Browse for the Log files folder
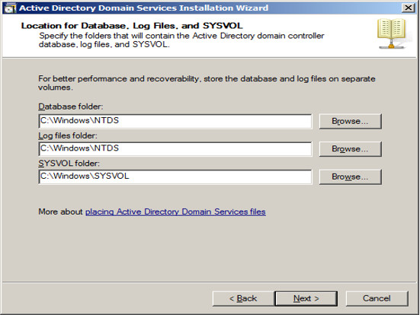The width and height of the screenshot is (420, 315). pyautogui.click(x=350, y=149)
